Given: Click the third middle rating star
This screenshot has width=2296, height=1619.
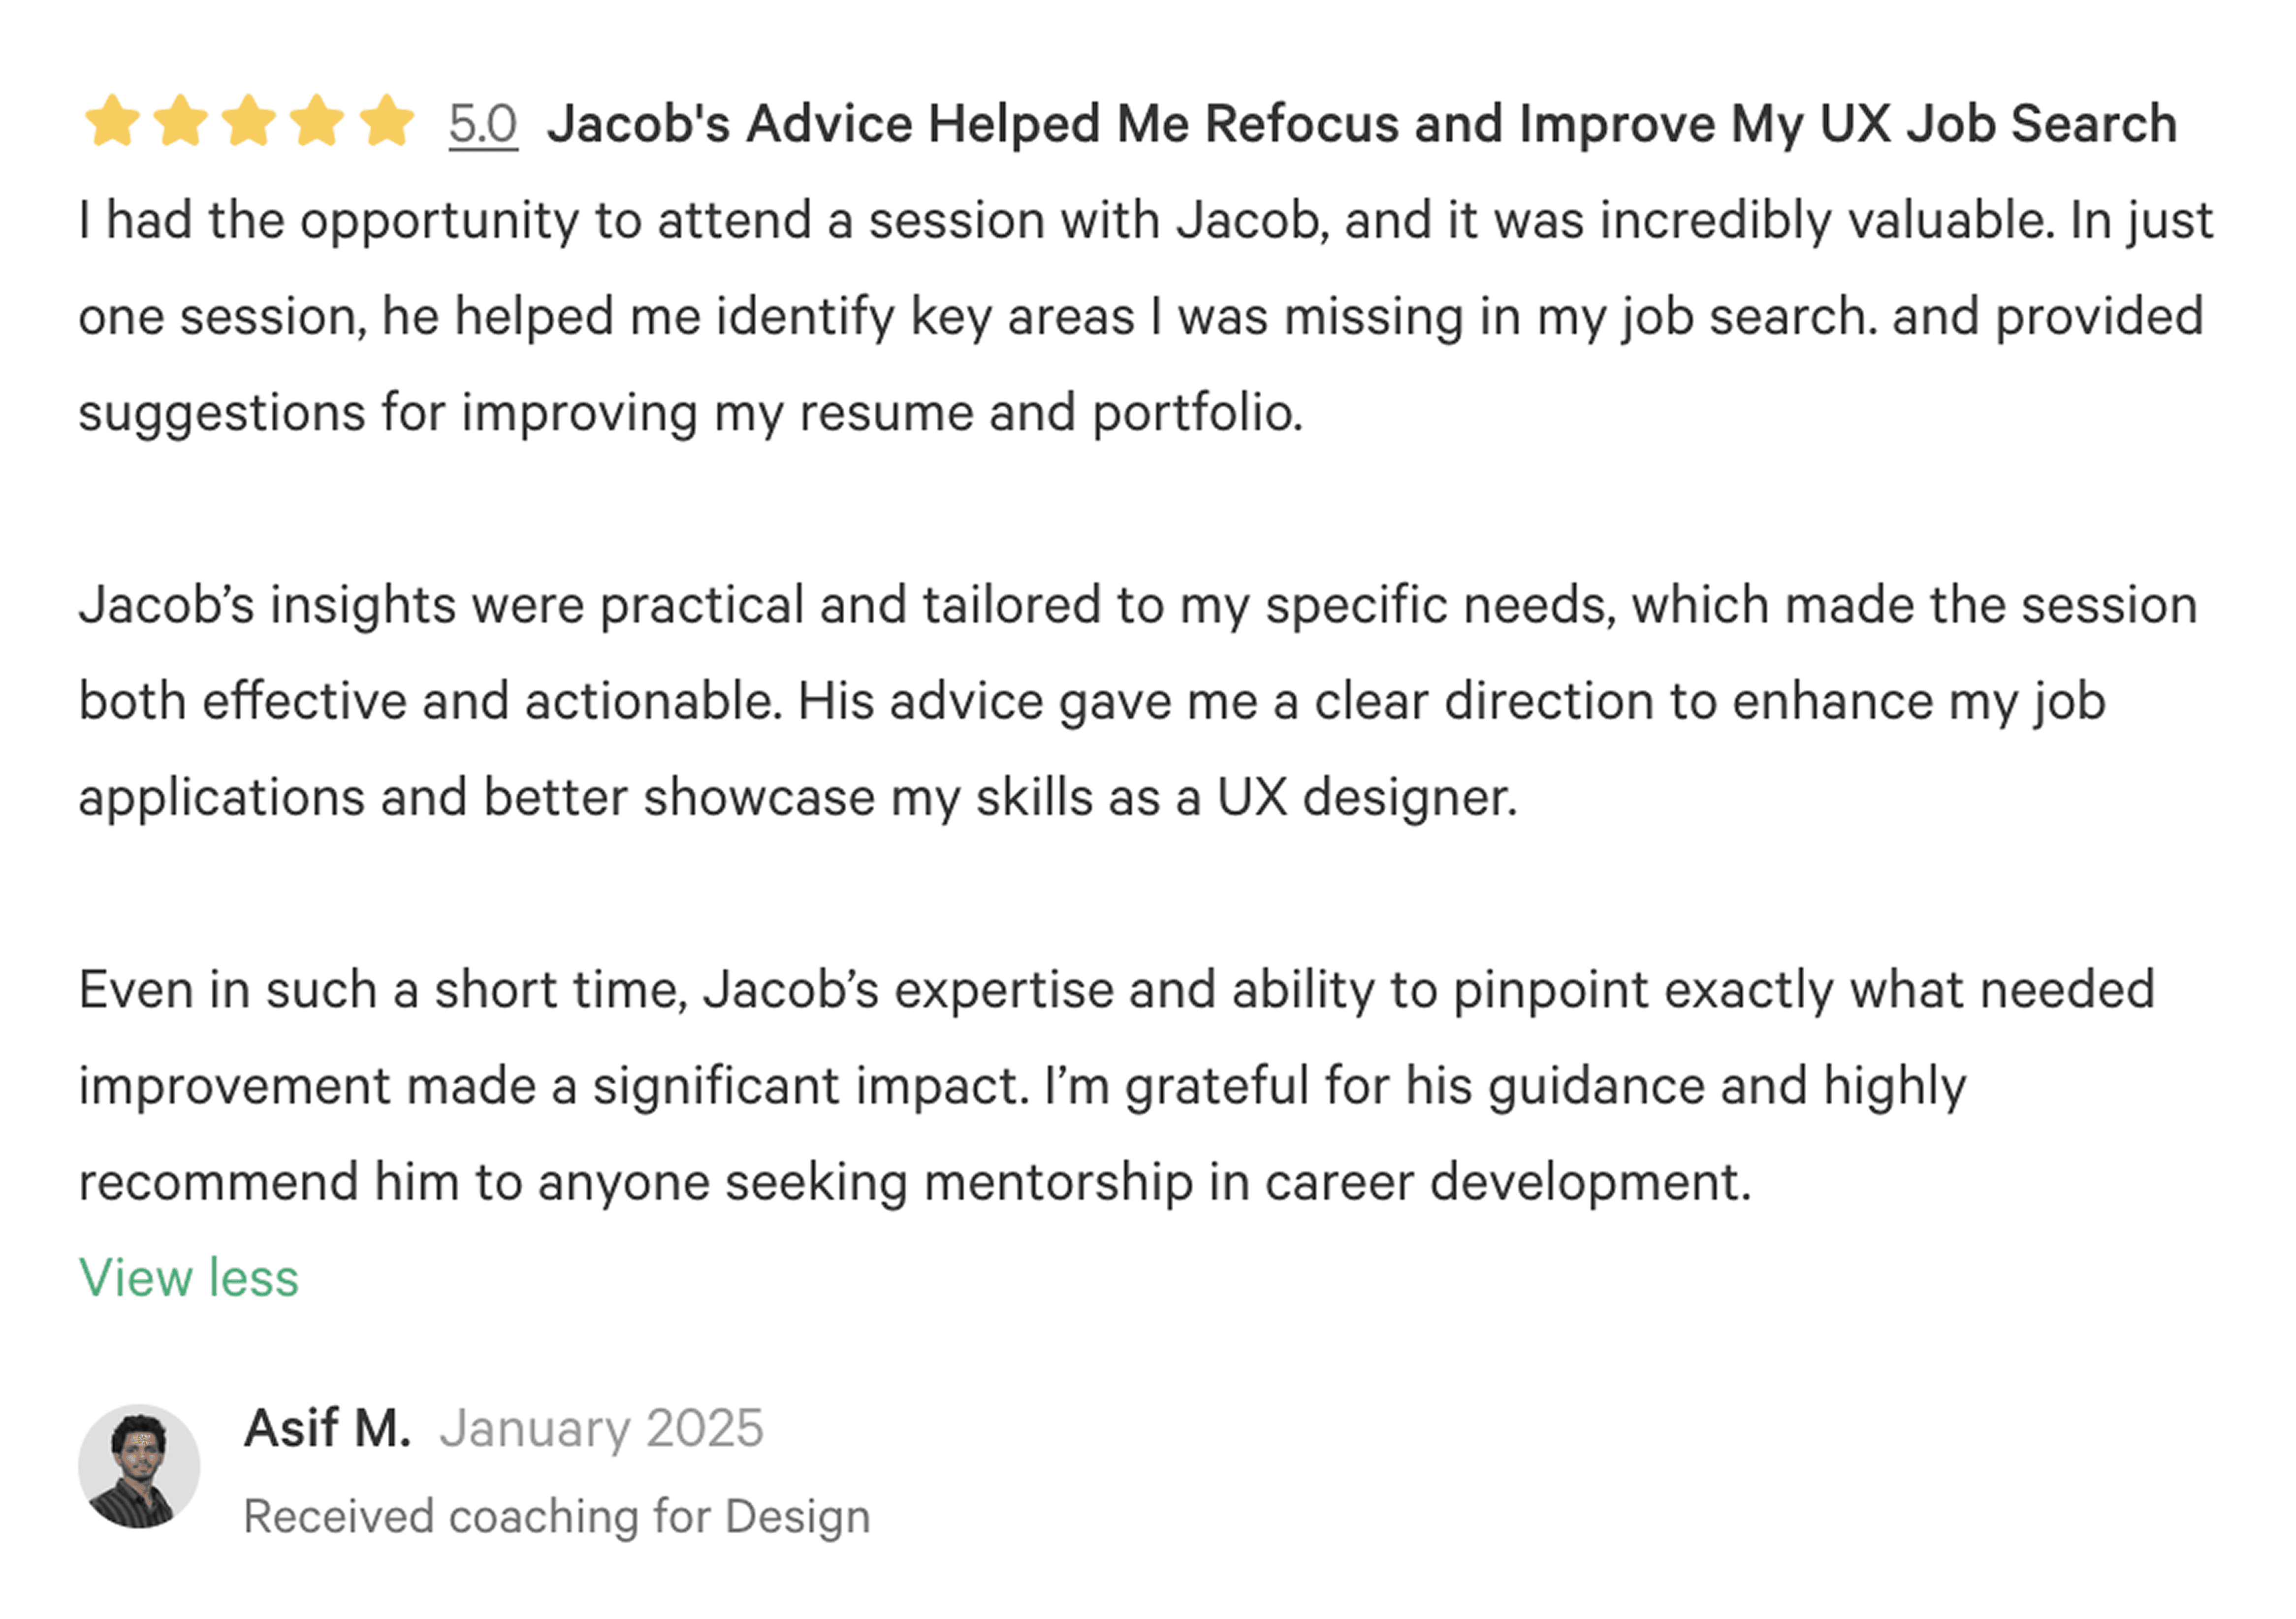Looking at the screenshot, I should coord(249,122).
